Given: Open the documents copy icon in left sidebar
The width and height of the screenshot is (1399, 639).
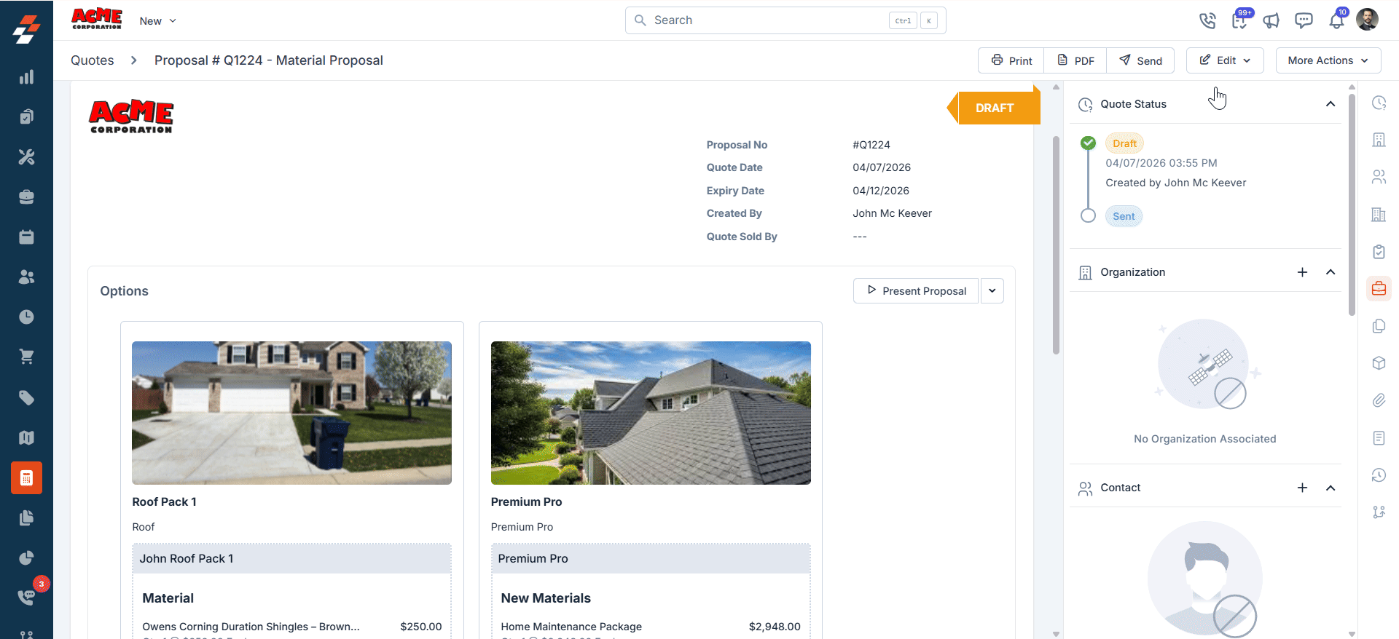Looking at the screenshot, I should pyautogui.click(x=26, y=517).
